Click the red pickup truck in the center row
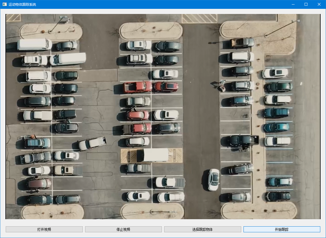Screen dimensions: 326x238 (137, 87)
